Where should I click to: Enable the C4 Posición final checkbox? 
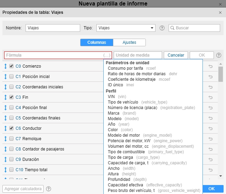(11, 107)
